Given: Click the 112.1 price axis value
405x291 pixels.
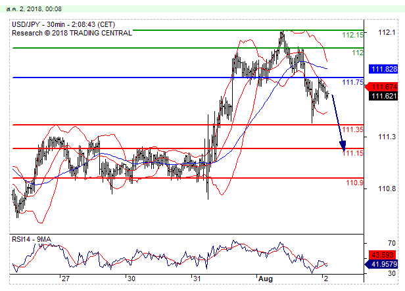Looking at the screenshot, I should coord(387,32).
